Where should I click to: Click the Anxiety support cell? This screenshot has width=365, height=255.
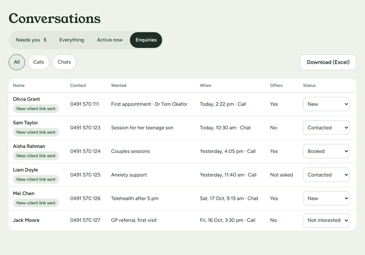pyautogui.click(x=129, y=175)
